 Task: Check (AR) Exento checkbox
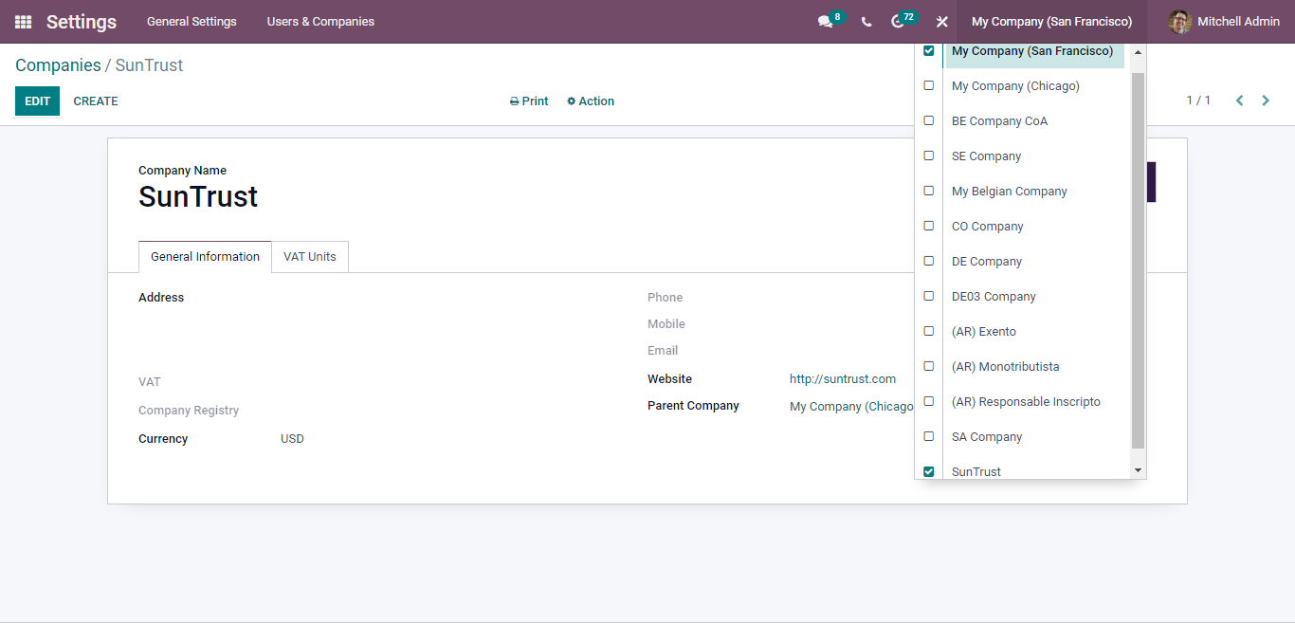pyautogui.click(x=929, y=331)
